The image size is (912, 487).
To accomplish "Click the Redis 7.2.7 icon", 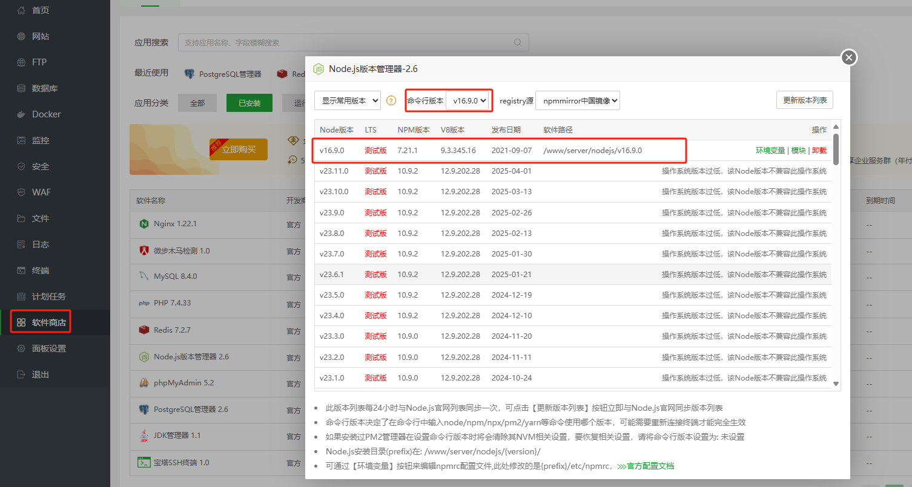I will click(144, 330).
